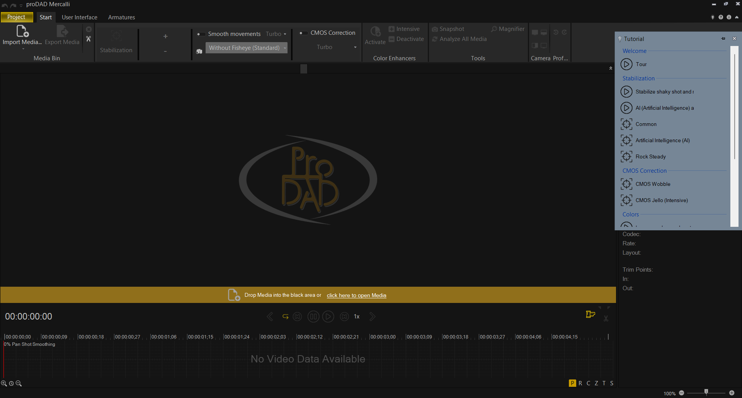The image size is (742, 398).
Task: Click the camera icon left of Fisheye dropdown
Action: [x=199, y=51]
